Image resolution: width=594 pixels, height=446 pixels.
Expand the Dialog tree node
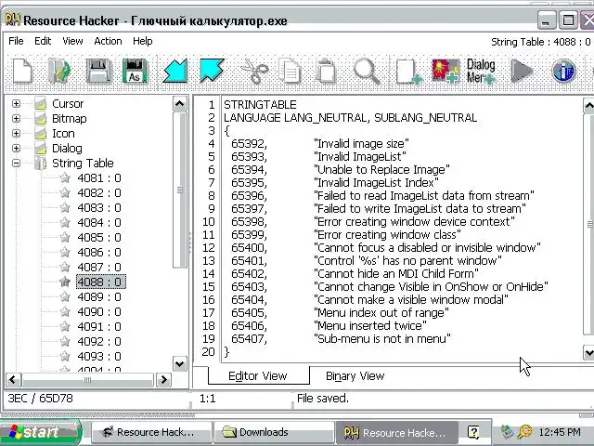coord(16,148)
